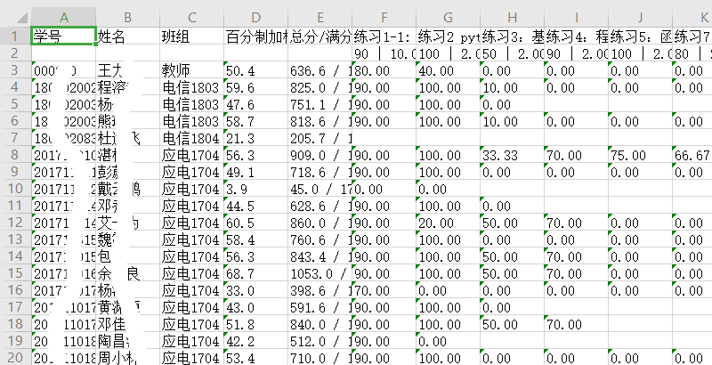Click the total cell 760.6 /
The width and height of the screenshot is (712, 365).
point(320,239)
